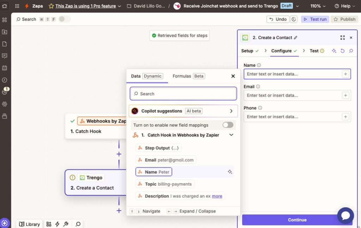
Task: Click the Search button in the editor toolbar
Action: (x=26, y=19)
